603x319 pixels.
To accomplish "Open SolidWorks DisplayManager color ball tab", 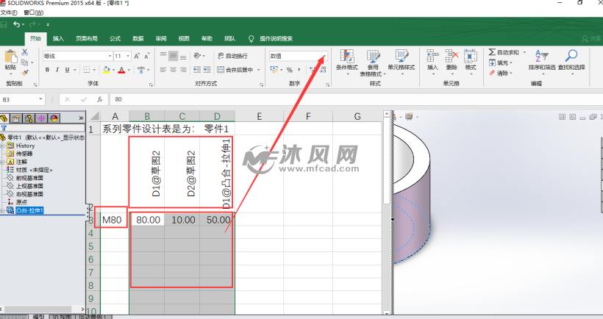I will 54,118.
